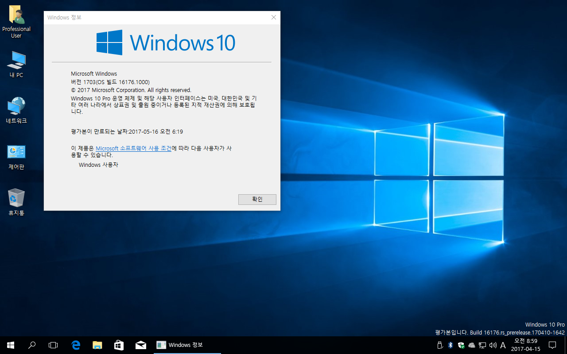The width and height of the screenshot is (567, 354).
Task: Open the Professional User folder icon
Action: [x=16, y=22]
